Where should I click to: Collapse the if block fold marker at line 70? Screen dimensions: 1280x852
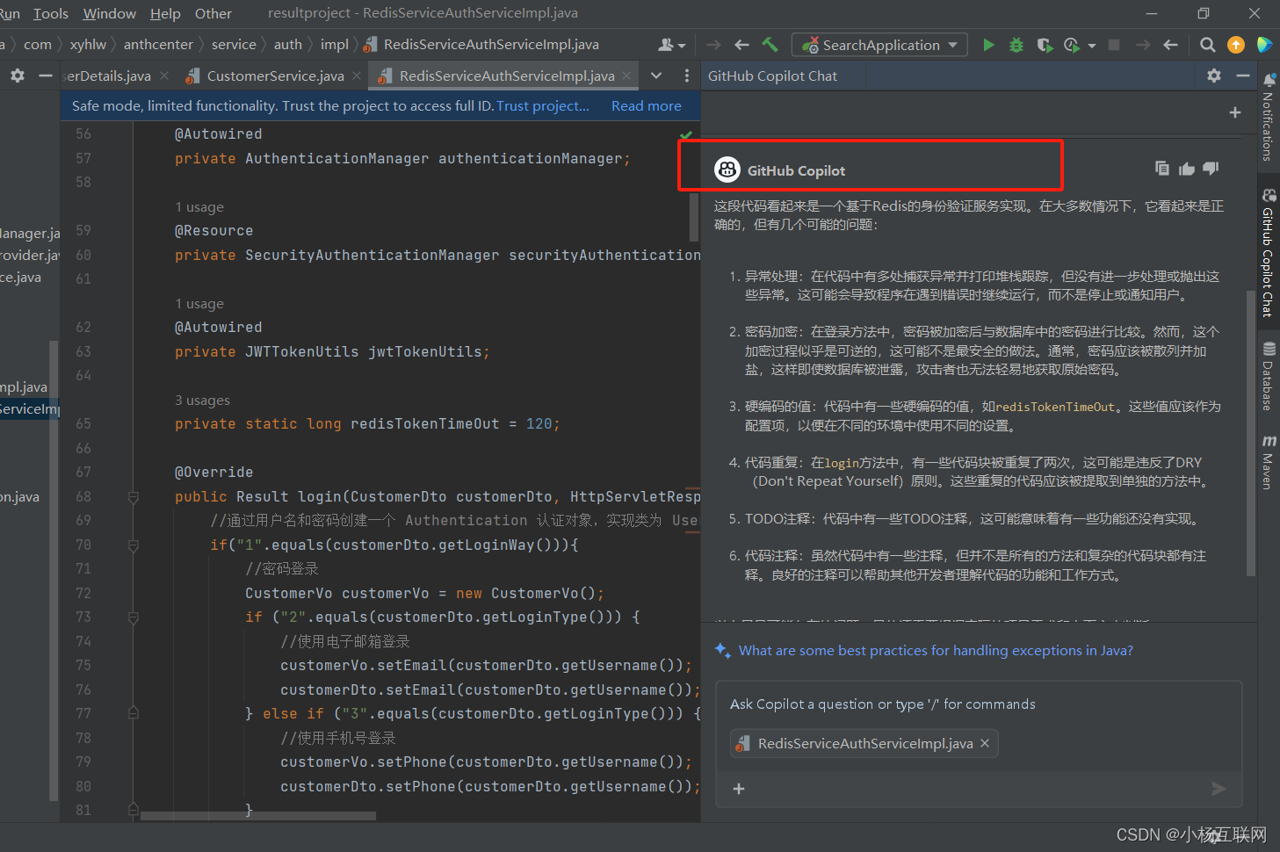(134, 545)
